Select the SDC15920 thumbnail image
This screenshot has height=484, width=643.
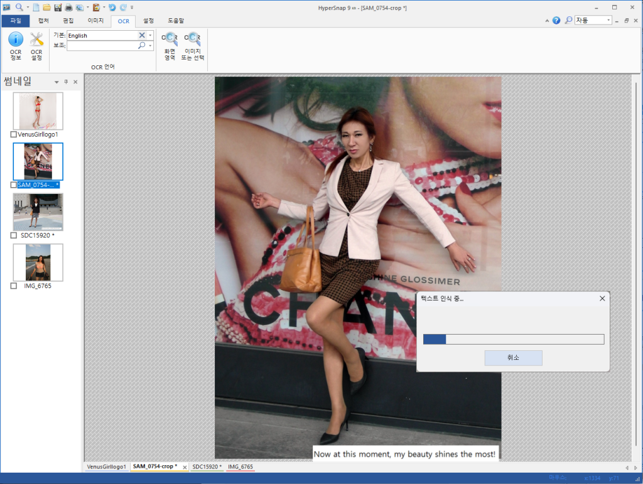(38, 212)
